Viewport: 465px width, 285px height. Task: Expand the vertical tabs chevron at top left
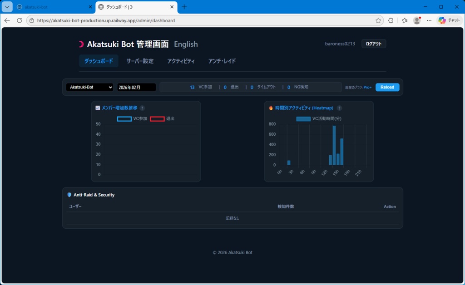tap(6, 7)
